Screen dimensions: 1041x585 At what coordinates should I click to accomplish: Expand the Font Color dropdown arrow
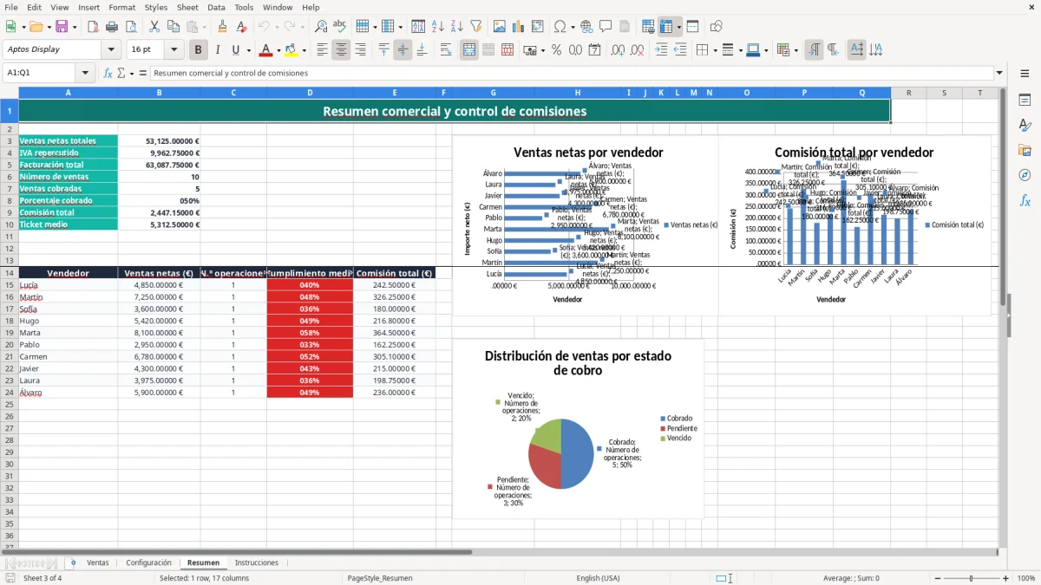click(278, 50)
